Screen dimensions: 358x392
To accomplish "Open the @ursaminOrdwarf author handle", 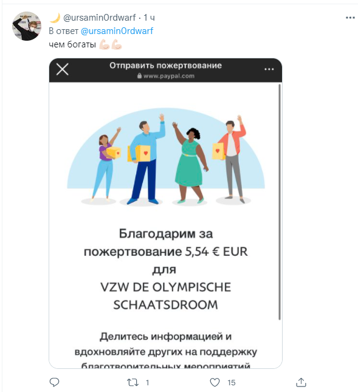I will pyautogui.click(x=99, y=18).
